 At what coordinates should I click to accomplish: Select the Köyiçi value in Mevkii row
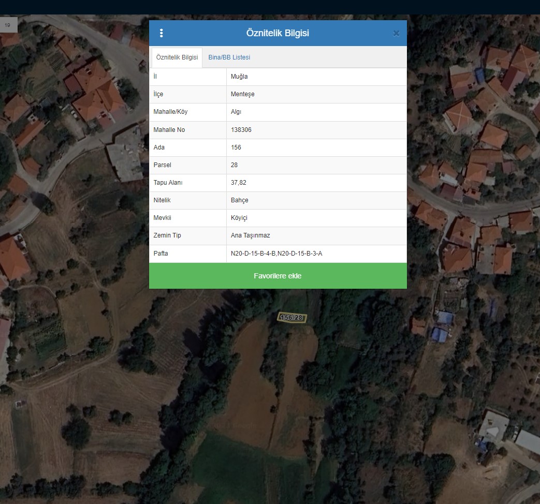(239, 218)
